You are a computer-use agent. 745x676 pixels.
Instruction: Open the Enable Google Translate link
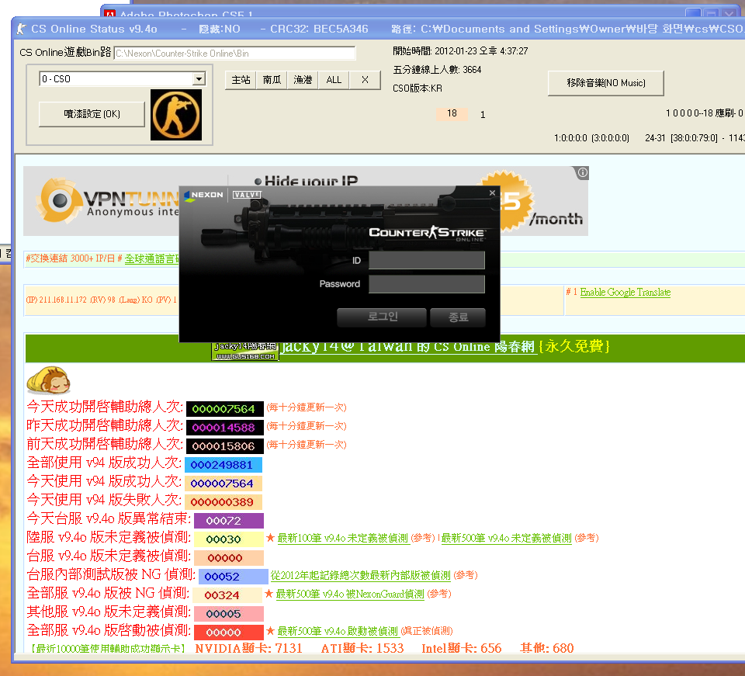[625, 292]
